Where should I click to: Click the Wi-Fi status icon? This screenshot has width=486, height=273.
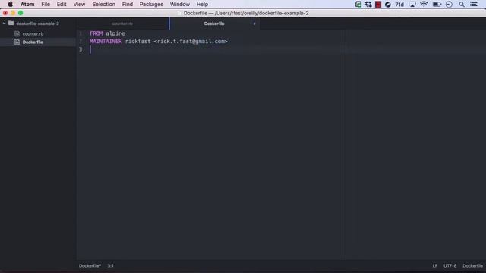(x=424, y=4)
